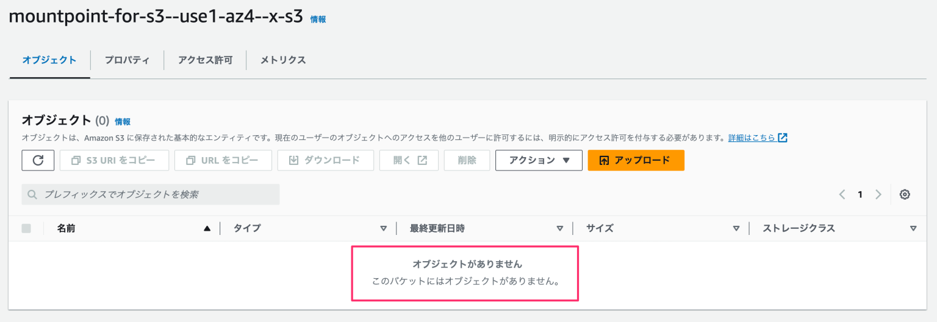This screenshot has width=937, height=322.
Task: Toggle the select-all objects checkbox
Action: (26, 228)
